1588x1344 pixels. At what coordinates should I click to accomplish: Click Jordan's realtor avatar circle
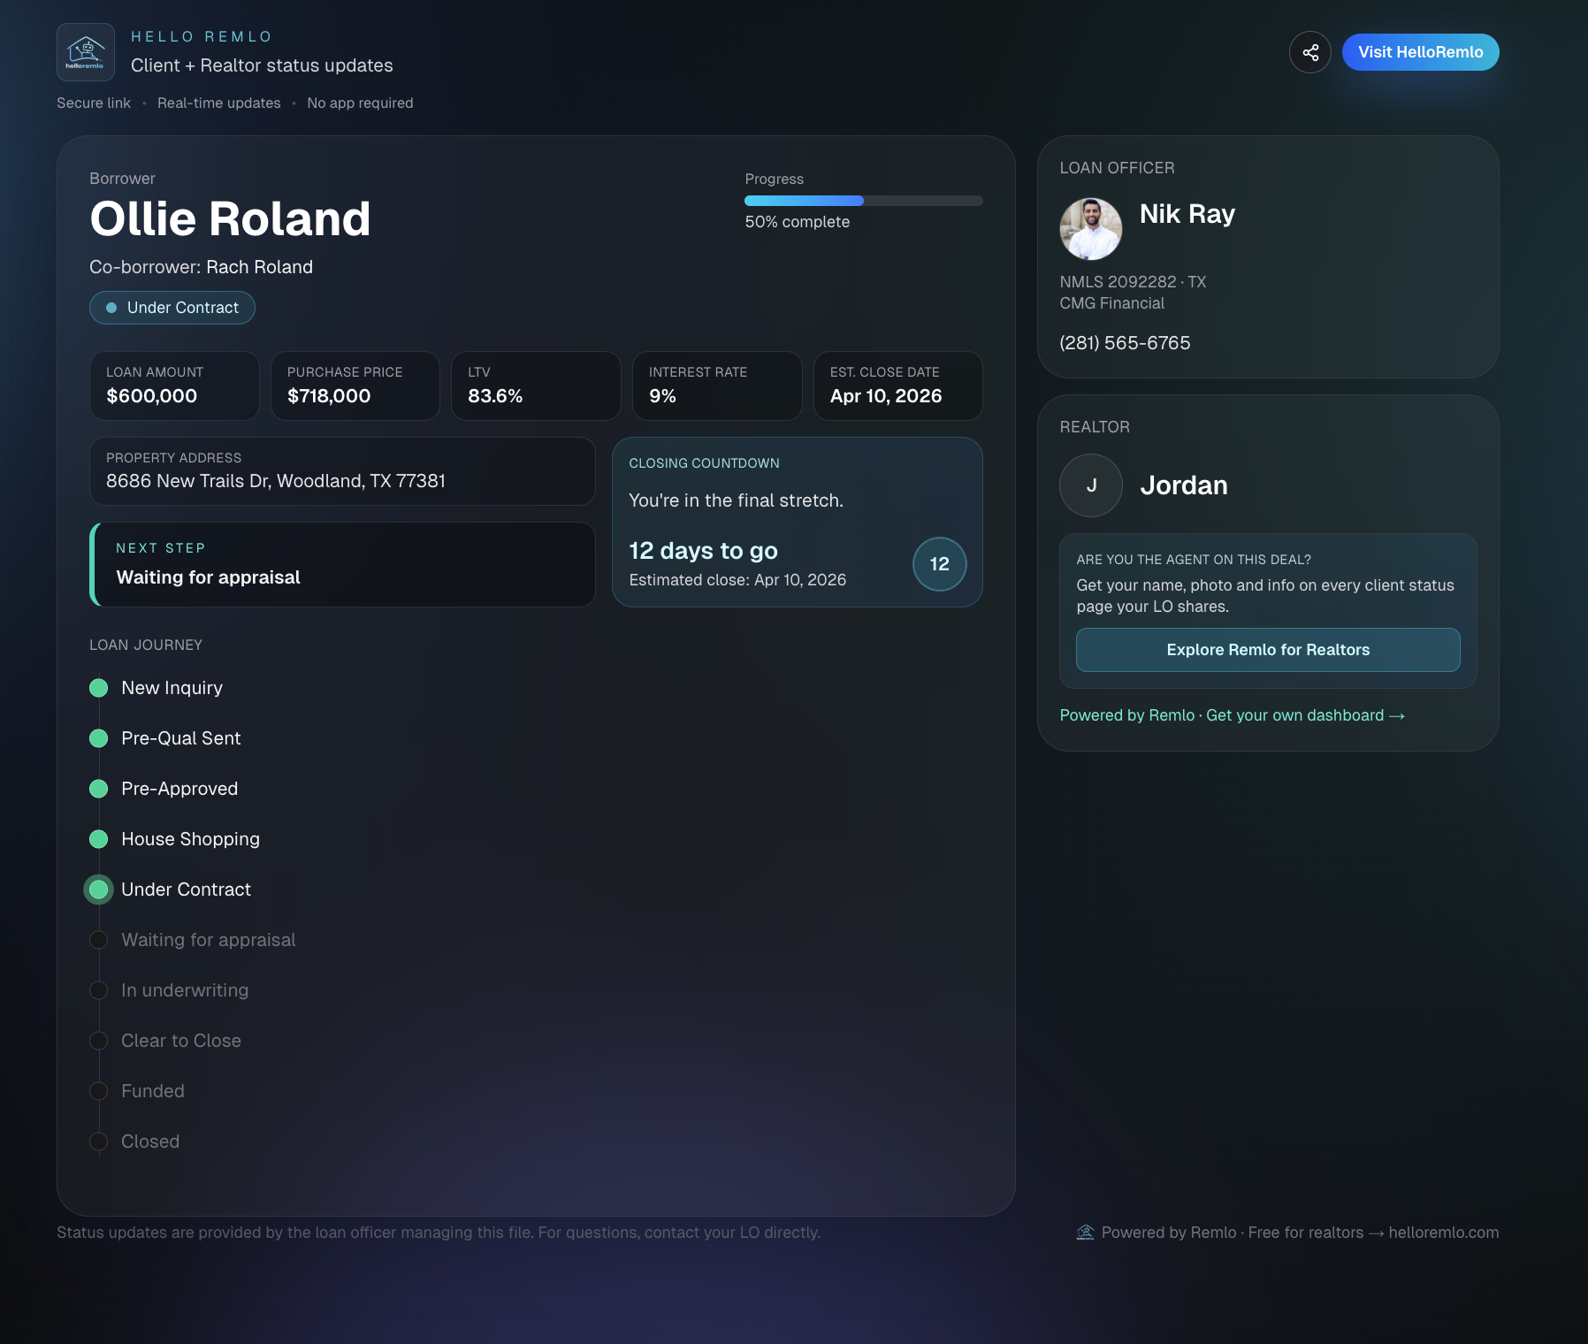coord(1090,485)
